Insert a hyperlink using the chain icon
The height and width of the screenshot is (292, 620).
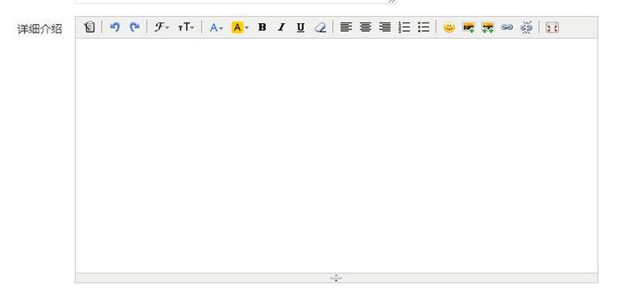point(507,27)
